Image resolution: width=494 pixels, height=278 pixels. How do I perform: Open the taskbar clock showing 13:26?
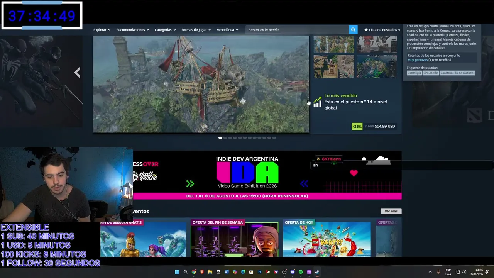click(477, 272)
